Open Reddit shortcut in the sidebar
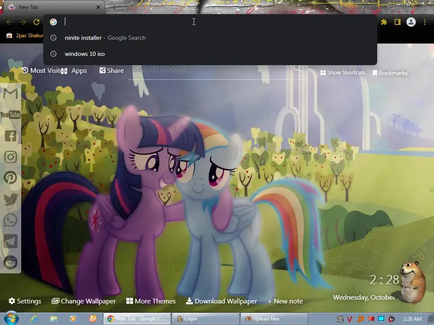This screenshot has width=434, height=325. [11, 262]
